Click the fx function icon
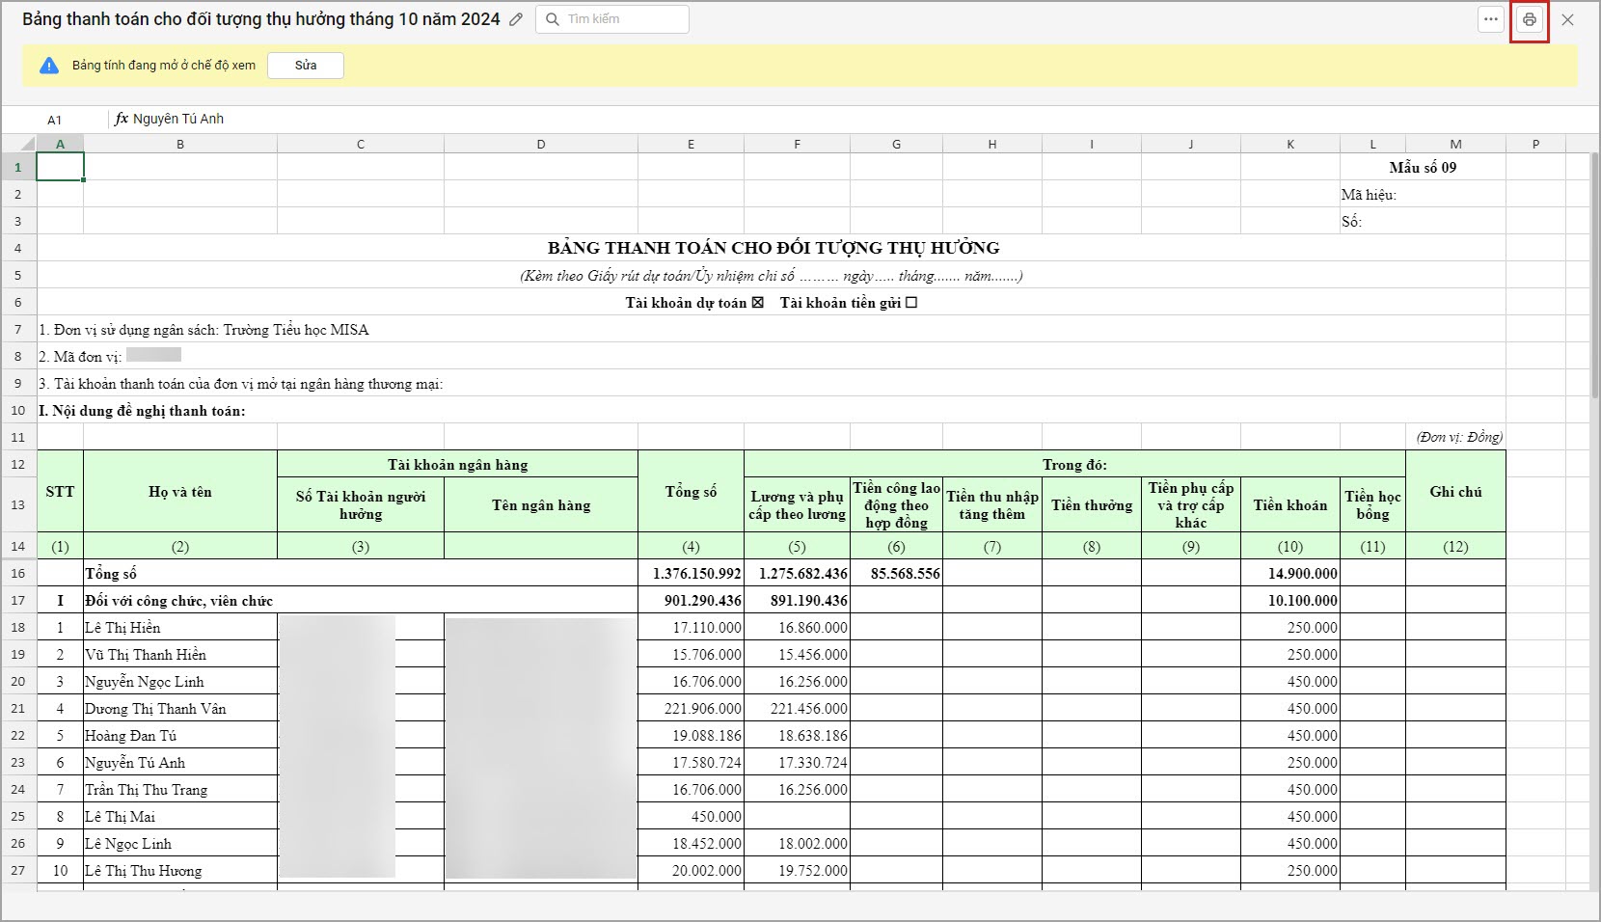 pos(122,119)
